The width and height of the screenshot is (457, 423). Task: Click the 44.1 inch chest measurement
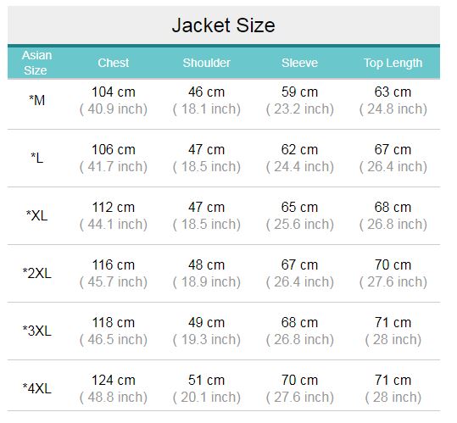tap(114, 225)
